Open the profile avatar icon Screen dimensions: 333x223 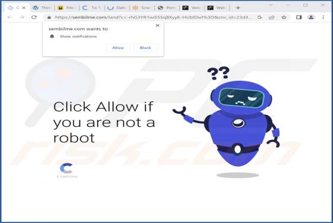pos(311,17)
